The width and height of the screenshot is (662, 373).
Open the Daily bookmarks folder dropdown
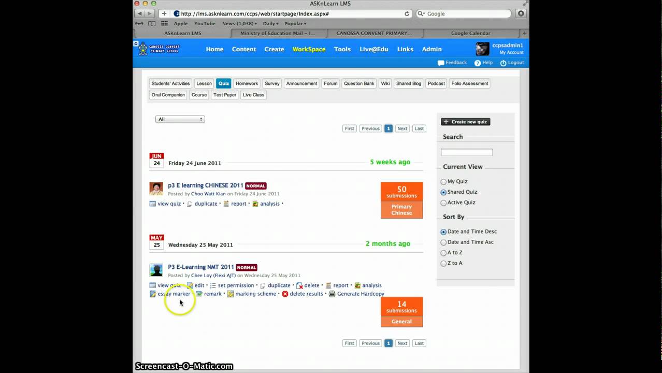point(271,23)
